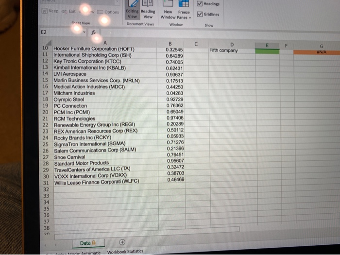Select cell LMI Aerospace

click(105, 74)
